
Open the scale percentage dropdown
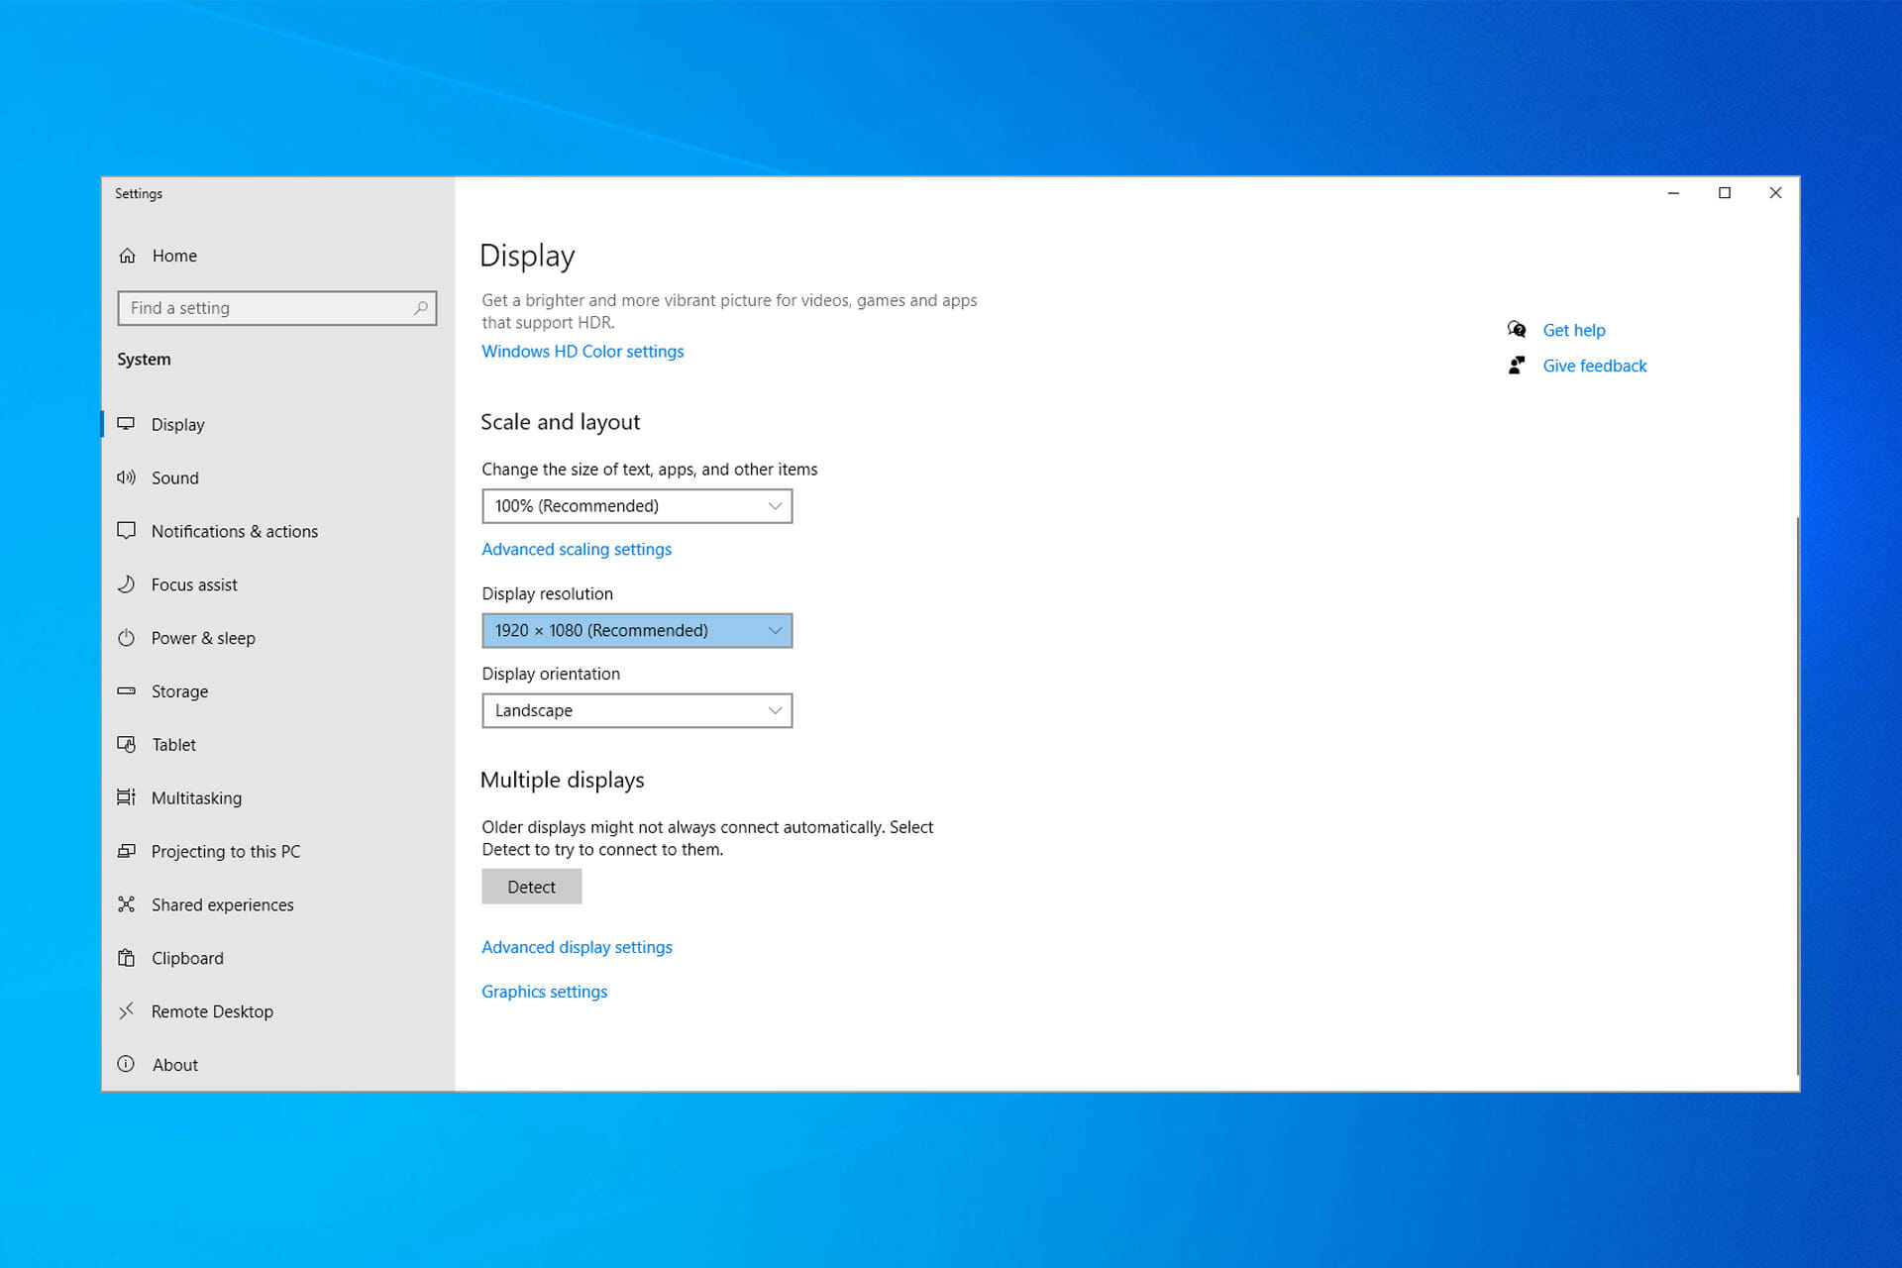click(x=637, y=506)
